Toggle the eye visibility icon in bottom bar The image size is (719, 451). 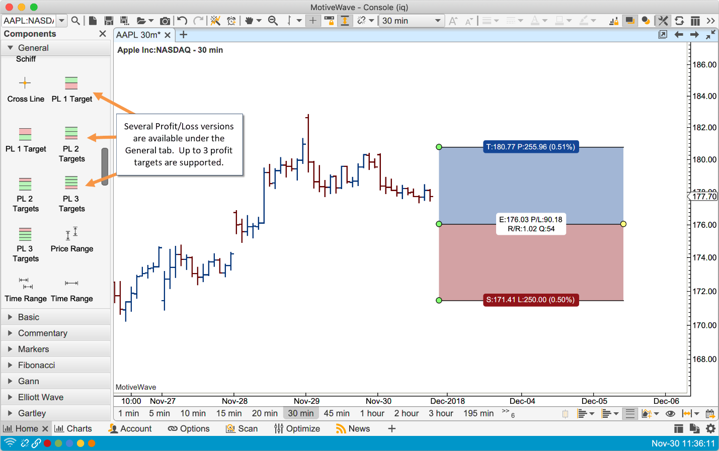pyautogui.click(x=670, y=413)
